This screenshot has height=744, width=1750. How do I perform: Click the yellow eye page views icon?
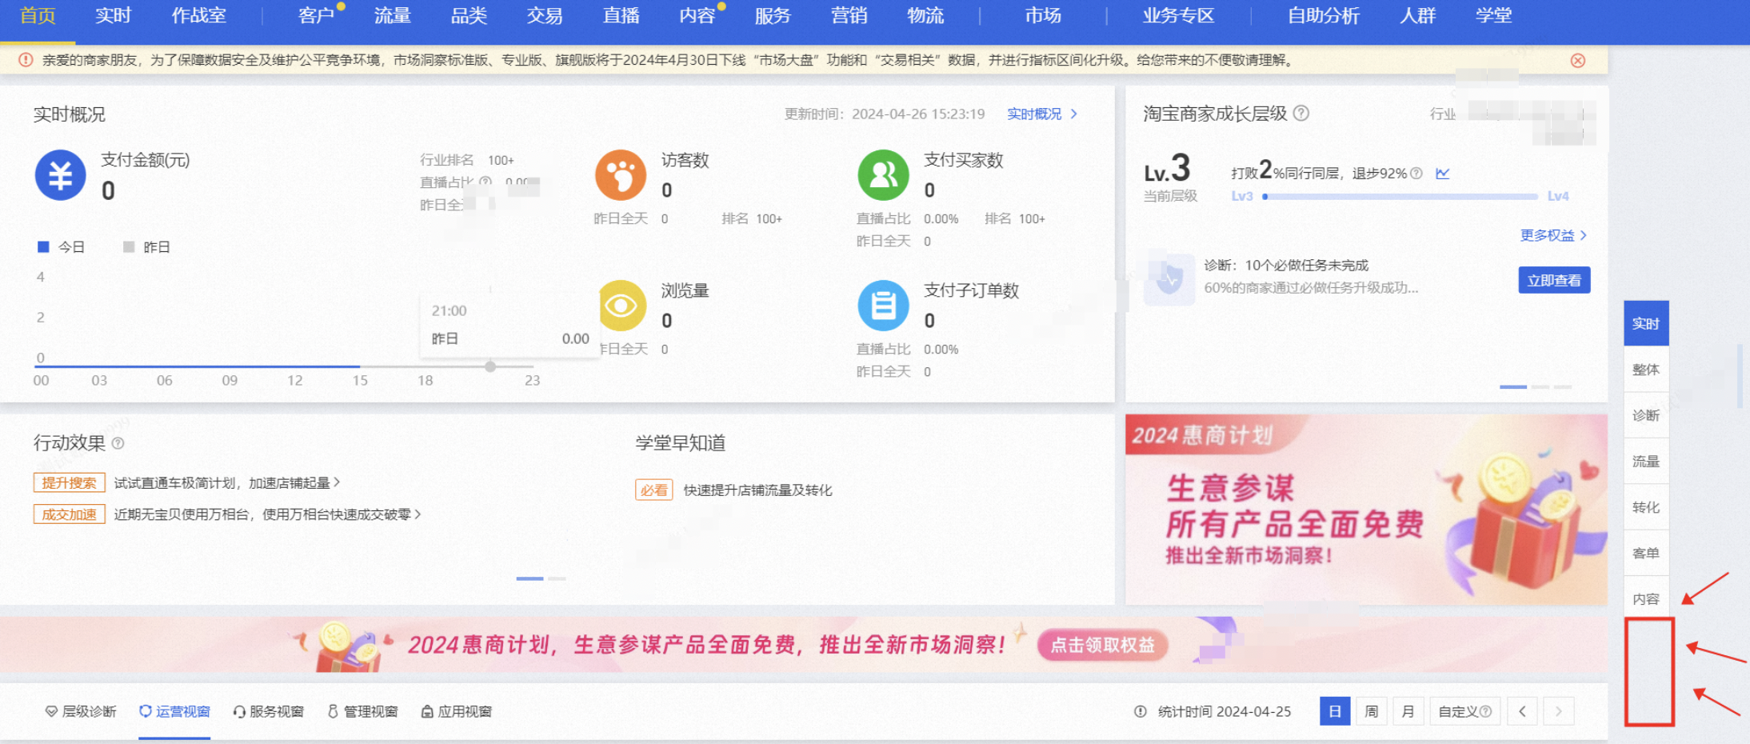click(x=622, y=306)
